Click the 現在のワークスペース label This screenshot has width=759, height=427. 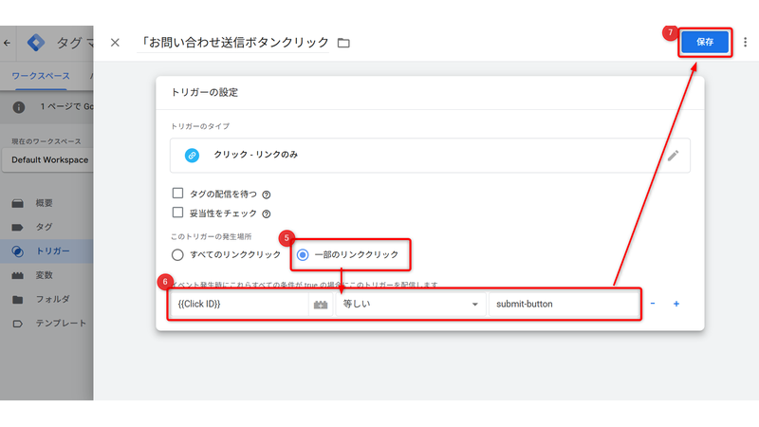46,141
